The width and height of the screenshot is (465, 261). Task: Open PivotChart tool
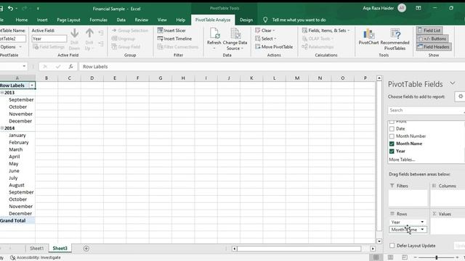point(368,36)
